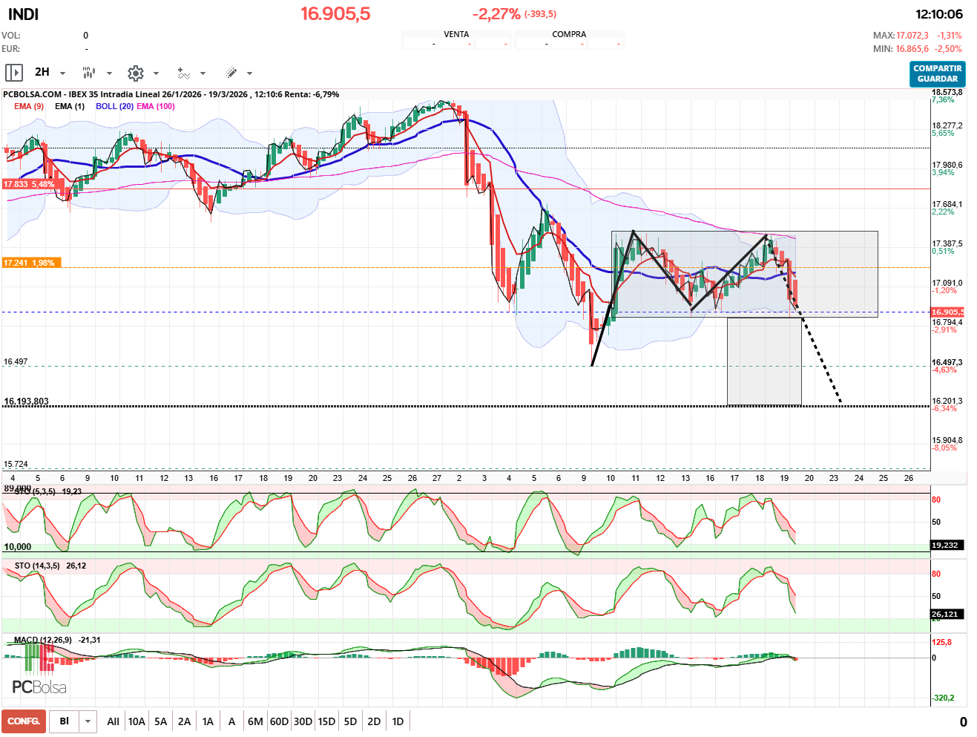Click the 17.833 red price level tag
This screenshot has width=977, height=737.
tap(29, 184)
